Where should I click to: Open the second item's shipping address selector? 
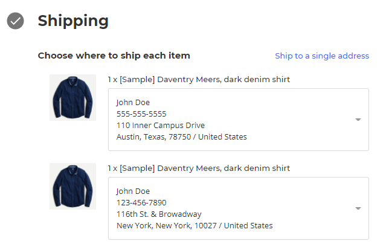pyautogui.click(x=238, y=208)
